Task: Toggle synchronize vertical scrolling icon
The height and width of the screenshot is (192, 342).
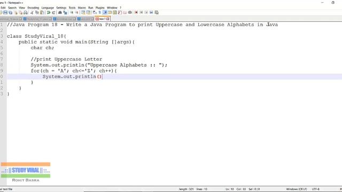Action: click(83, 12)
